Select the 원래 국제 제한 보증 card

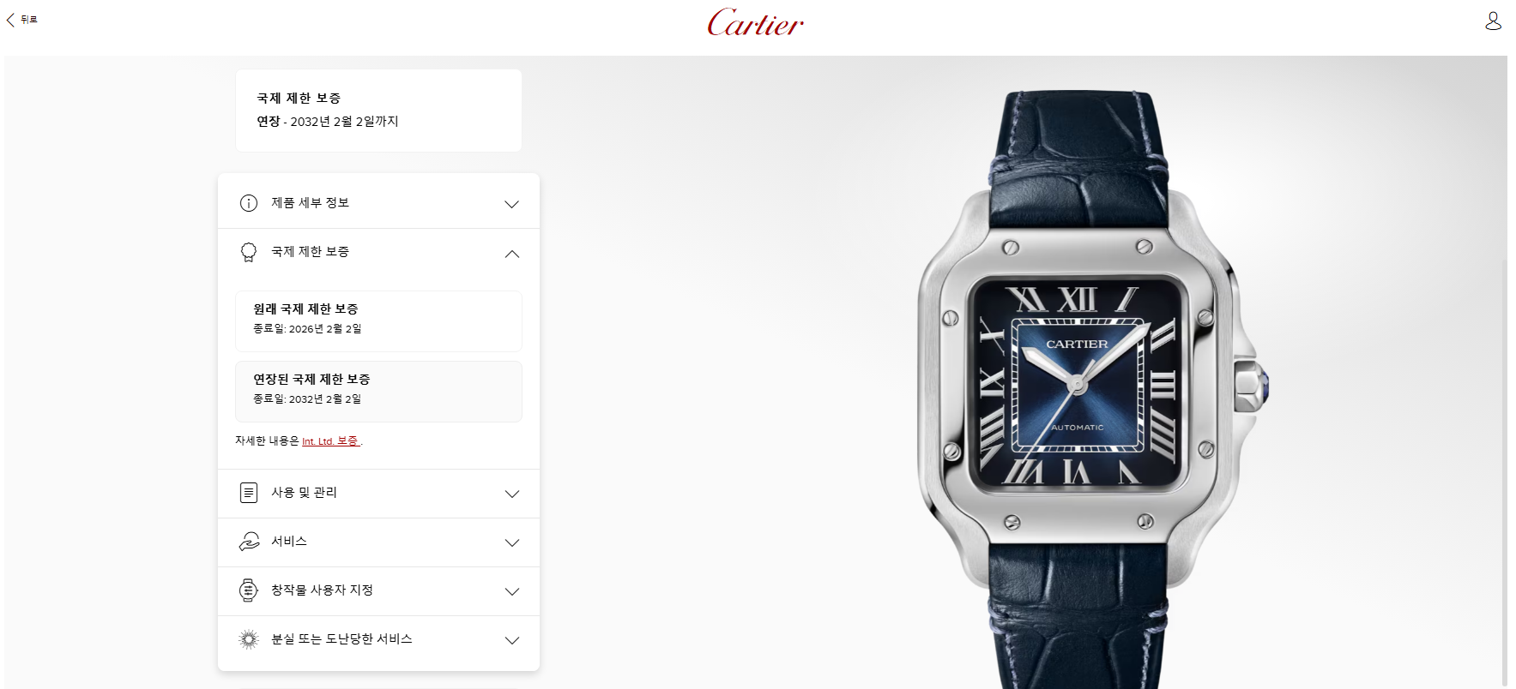coord(378,321)
